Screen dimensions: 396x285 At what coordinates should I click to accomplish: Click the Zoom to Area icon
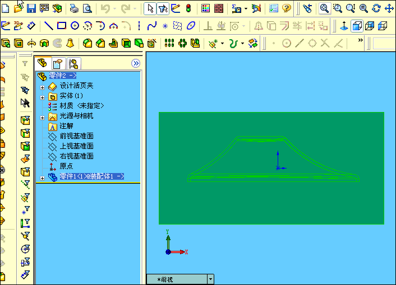338,8
